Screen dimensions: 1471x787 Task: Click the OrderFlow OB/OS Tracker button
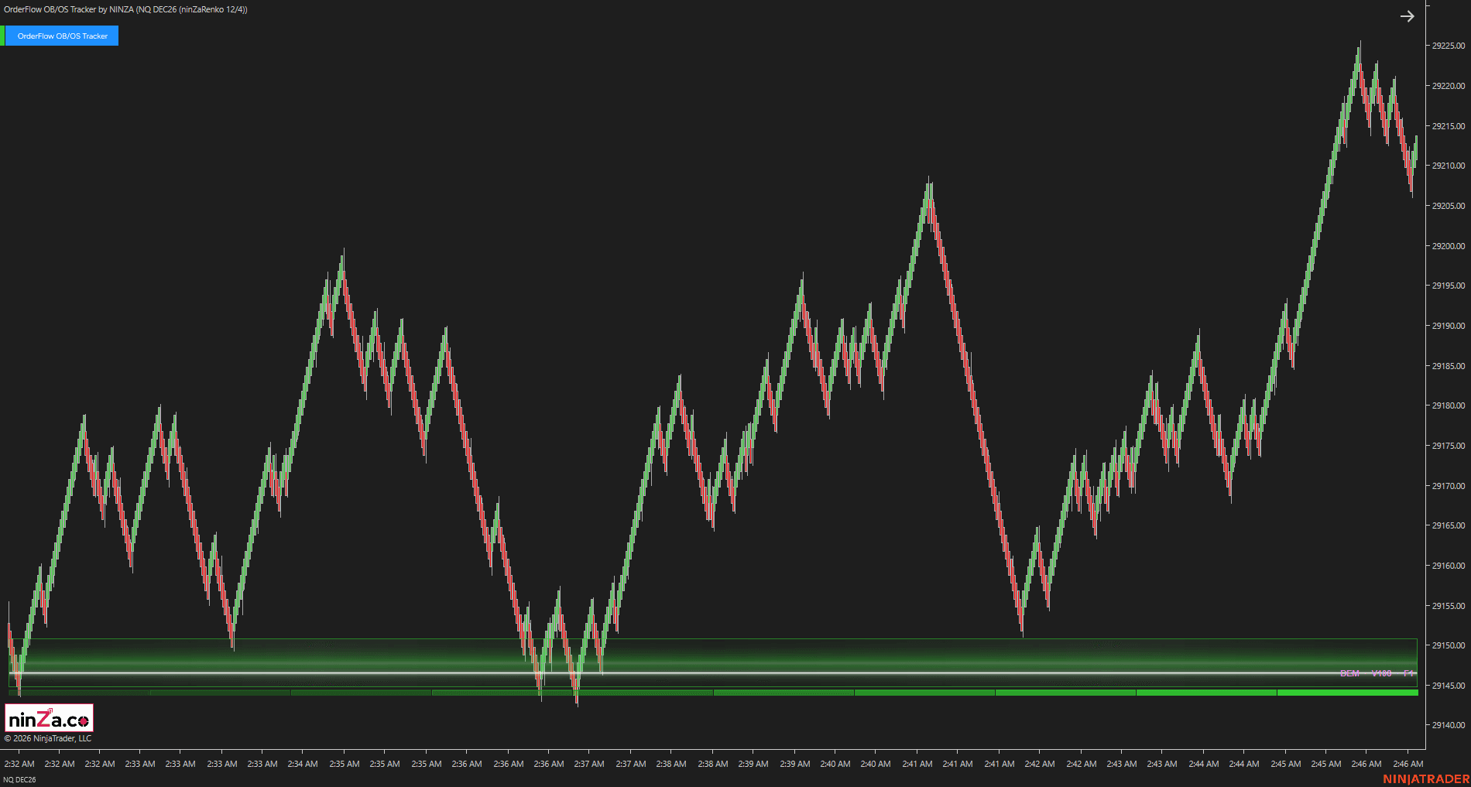coord(62,36)
